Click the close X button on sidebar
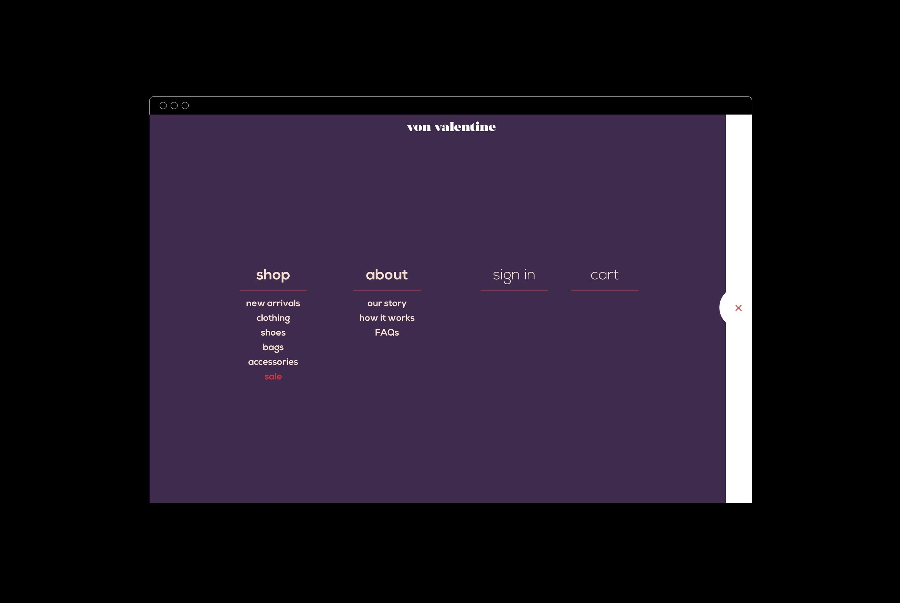Viewport: 900px width, 603px height. pos(739,308)
